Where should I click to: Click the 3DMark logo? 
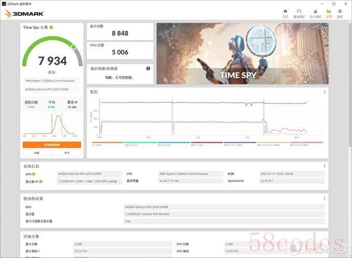[x=24, y=13]
